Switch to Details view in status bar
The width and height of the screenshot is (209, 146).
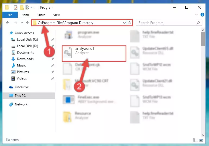pos(195,140)
